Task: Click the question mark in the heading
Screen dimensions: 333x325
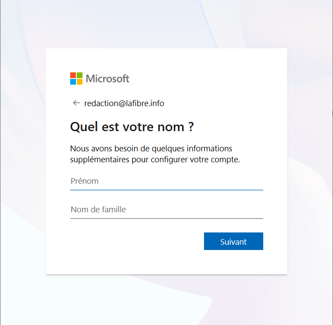Action: (x=191, y=127)
